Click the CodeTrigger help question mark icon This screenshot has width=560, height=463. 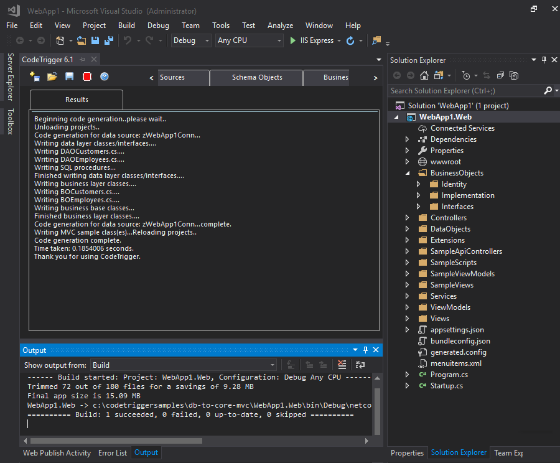point(105,77)
